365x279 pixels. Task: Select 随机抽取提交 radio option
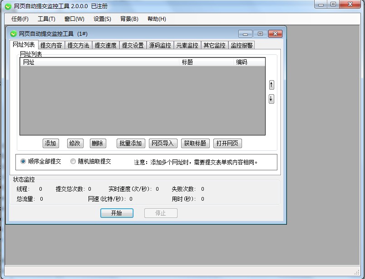(73, 161)
